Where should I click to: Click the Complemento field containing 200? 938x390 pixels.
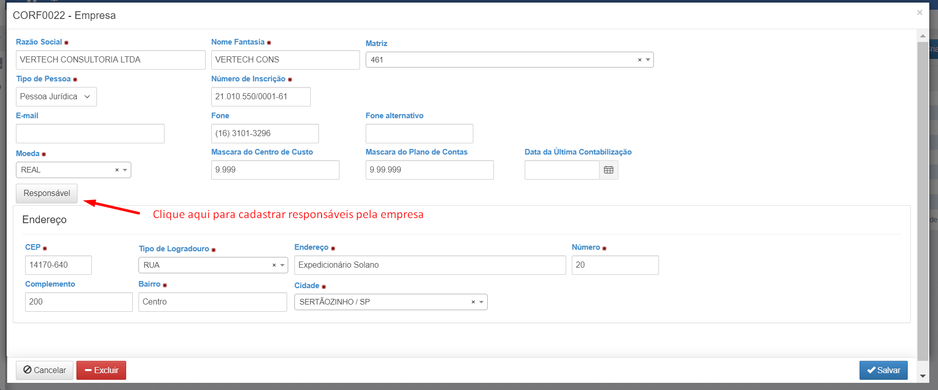(x=79, y=302)
